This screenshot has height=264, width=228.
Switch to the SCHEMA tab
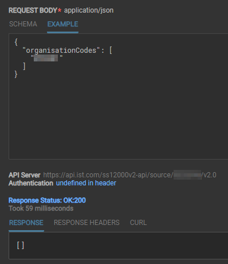pyautogui.click(x=23, y=24)
